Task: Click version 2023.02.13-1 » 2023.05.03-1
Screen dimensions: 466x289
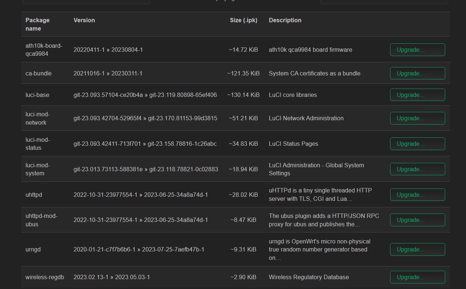Action: (x=112, y=277)
